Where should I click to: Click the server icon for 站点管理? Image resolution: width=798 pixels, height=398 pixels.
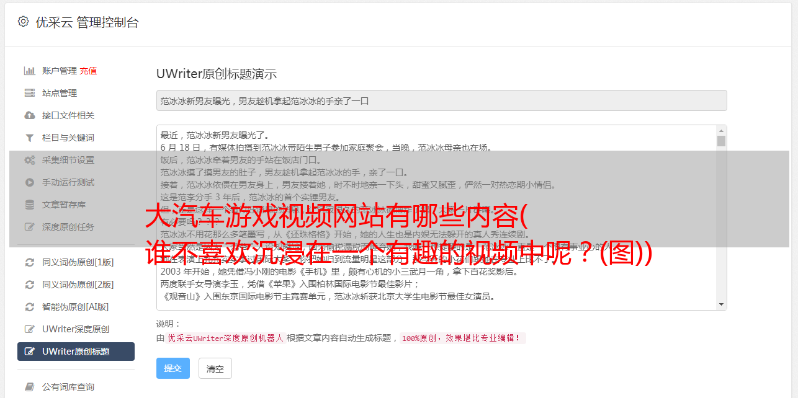[29, 93]
